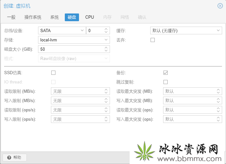The height and width of the screenshot is (164, 226).
Task: Switch to the CPU tab
Action: point(90,17)
